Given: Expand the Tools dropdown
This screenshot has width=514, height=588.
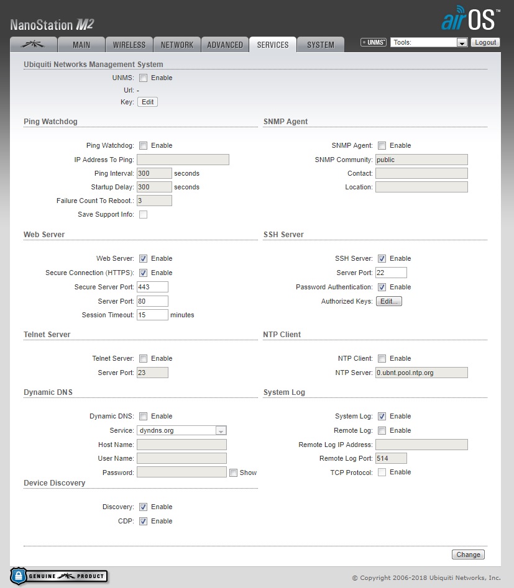Looking at the screenshot, I should coord(429,42).
